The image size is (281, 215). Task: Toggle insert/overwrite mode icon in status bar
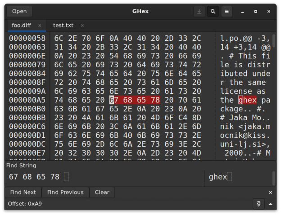point(259,204)
